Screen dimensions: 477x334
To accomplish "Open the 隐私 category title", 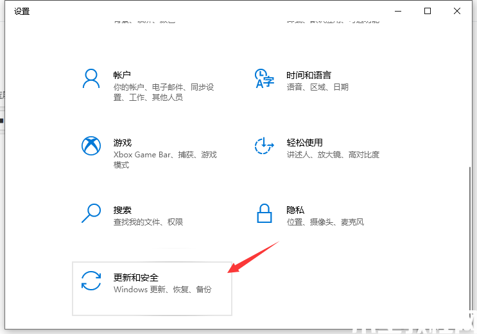I will click(x=295, y=210).
